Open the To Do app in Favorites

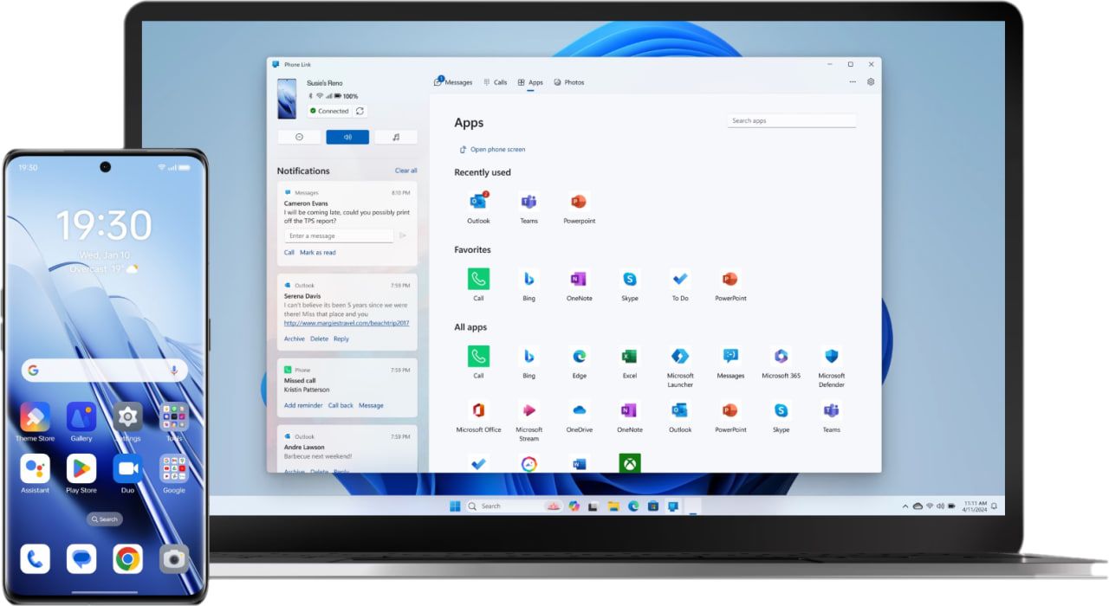(x=680, y=279)
